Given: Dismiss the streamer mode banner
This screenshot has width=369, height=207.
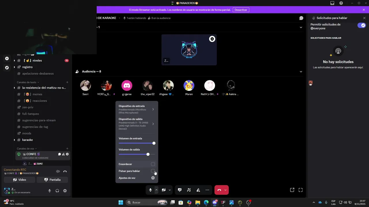Looking at the screenshot, I should click(364, 10).
